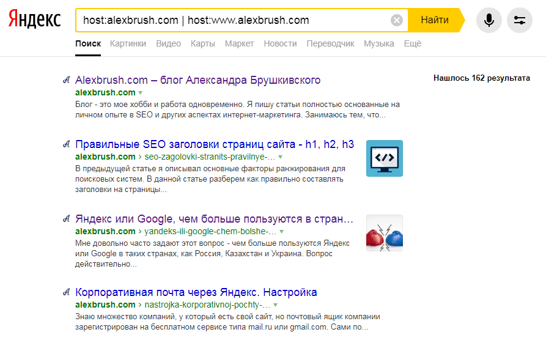The image size is (546, 340).
Task: Open Правильные SEO заголовки страниц сайта link
Action: (x=215, y=144)
